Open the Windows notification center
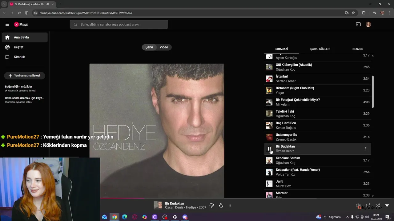 coord(388,217)
